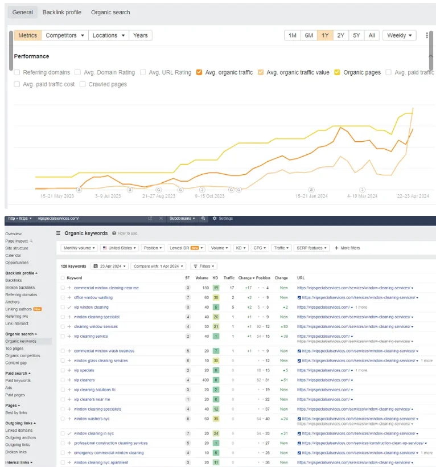This screenshot has width=436, height=467.
Task: Open the vip window cleaning keyword link
Action: point(91,307)
